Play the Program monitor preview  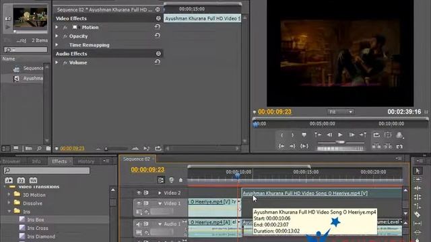[340, 134]
